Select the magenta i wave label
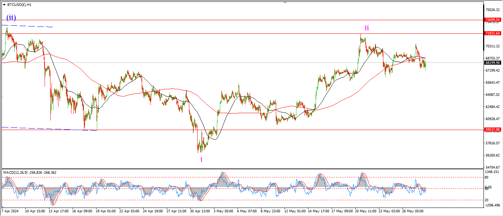Image resolution: width=503 pixels, height=216 pixels. (201, 159)
